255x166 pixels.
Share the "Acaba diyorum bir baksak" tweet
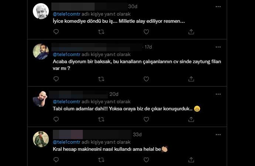pos(191,79)
